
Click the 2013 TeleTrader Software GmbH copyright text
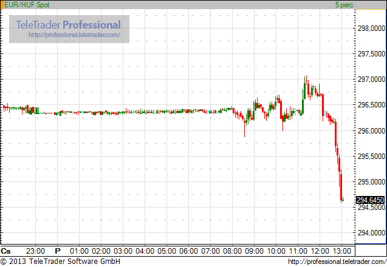click(x=61, y=262)
